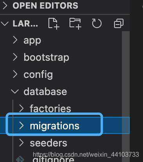Screen dimensions: 143x162
Task: Click the Explorer vertical scrollbar
Action: coord(126,97)
